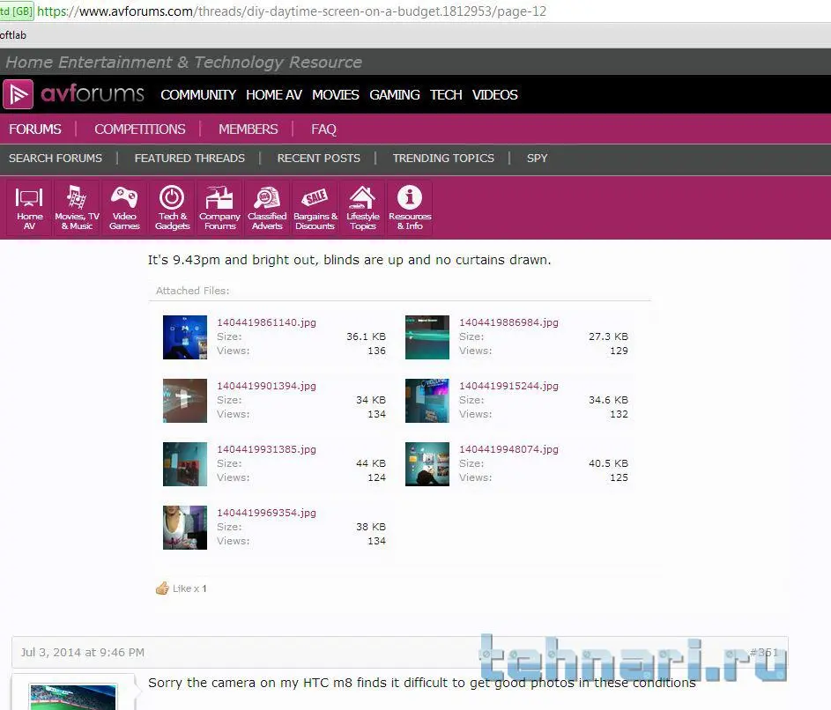Open attachment 1404419901394.jpg link
This screenshot has height=710, width=831.
tap(267, 386)
